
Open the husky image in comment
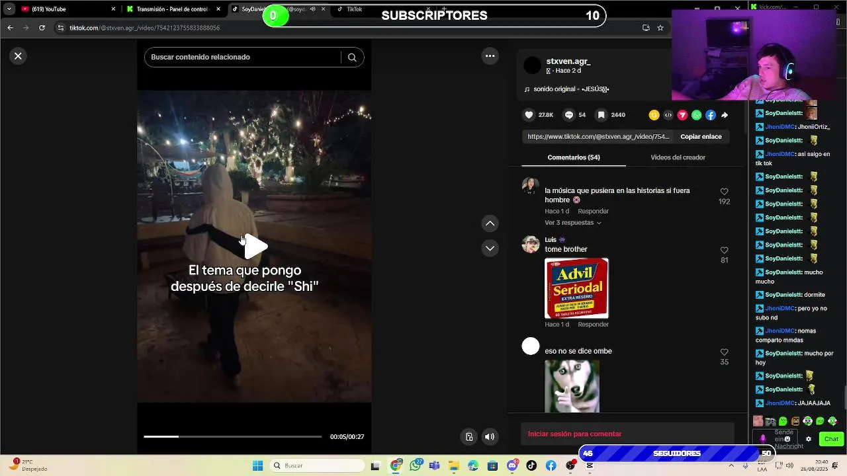tap(572, 386)
